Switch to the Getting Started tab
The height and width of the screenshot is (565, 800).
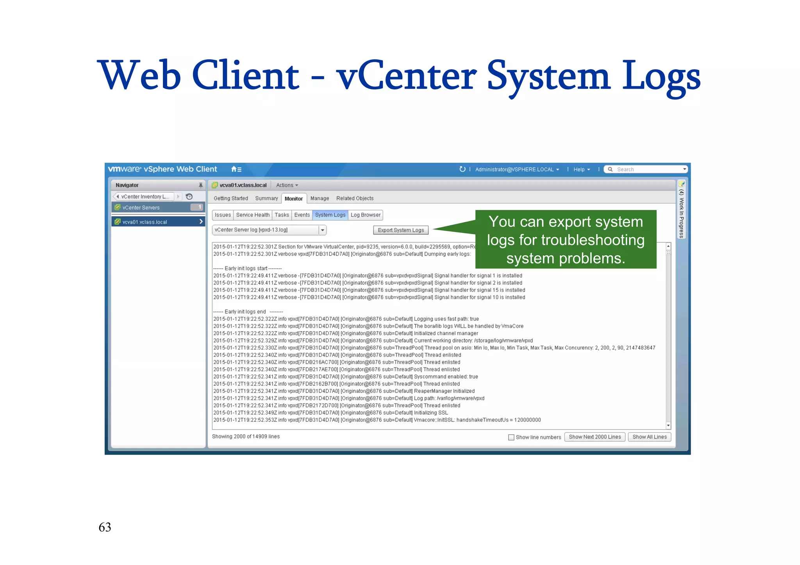231,199
